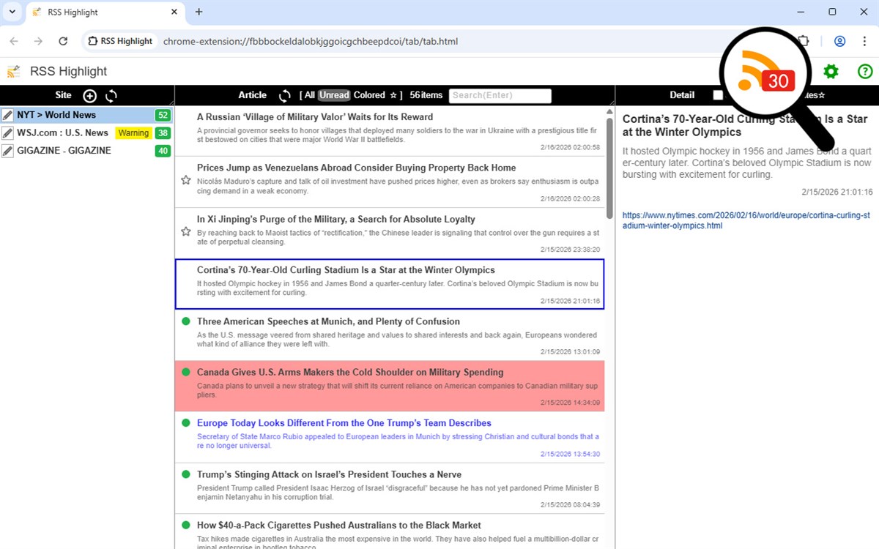879x549 pixels.
Task: Close the RSS Highlight browser tab
Action: tap(174, 12)
